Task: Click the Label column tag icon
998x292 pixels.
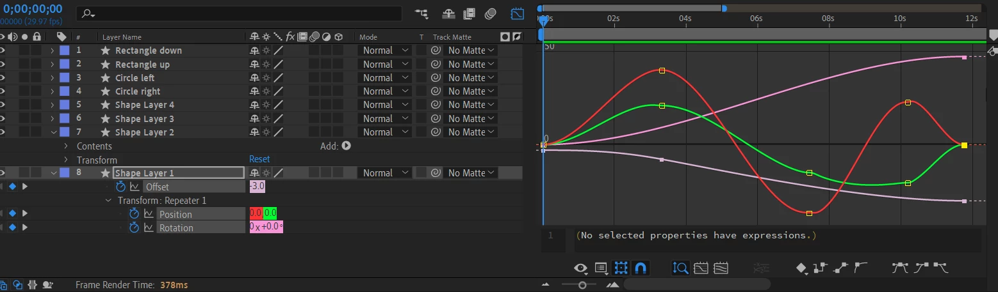Action: coord(61,36)
